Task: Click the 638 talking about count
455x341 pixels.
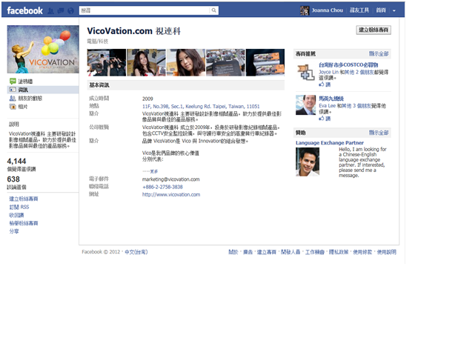Action: tap(13, 179)
